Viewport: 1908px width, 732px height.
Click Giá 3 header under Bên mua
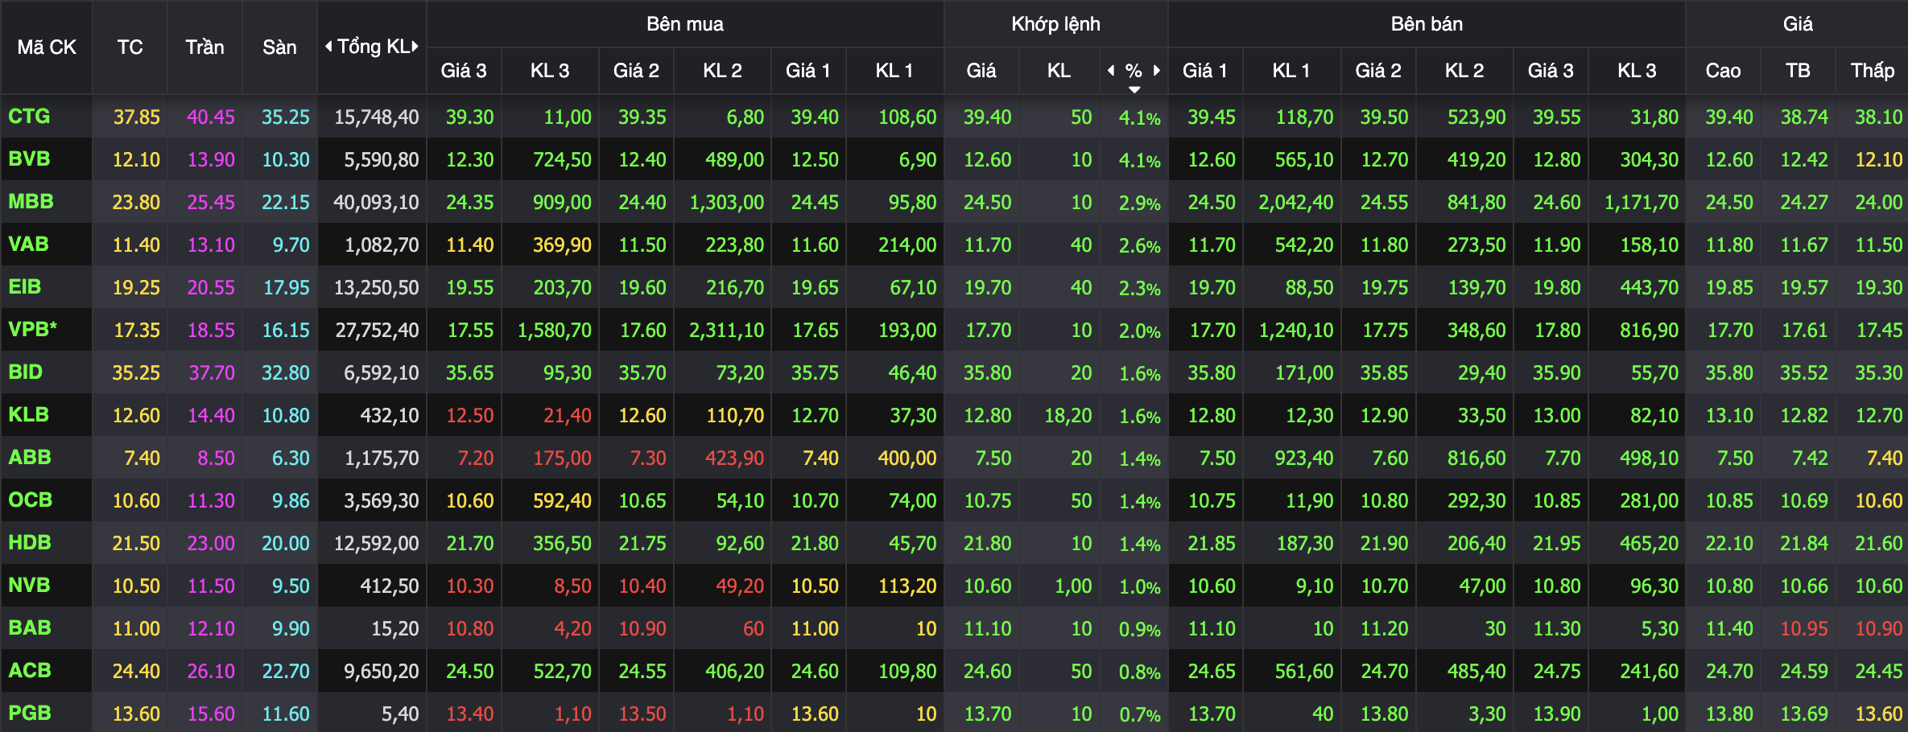tap(464, 71)
